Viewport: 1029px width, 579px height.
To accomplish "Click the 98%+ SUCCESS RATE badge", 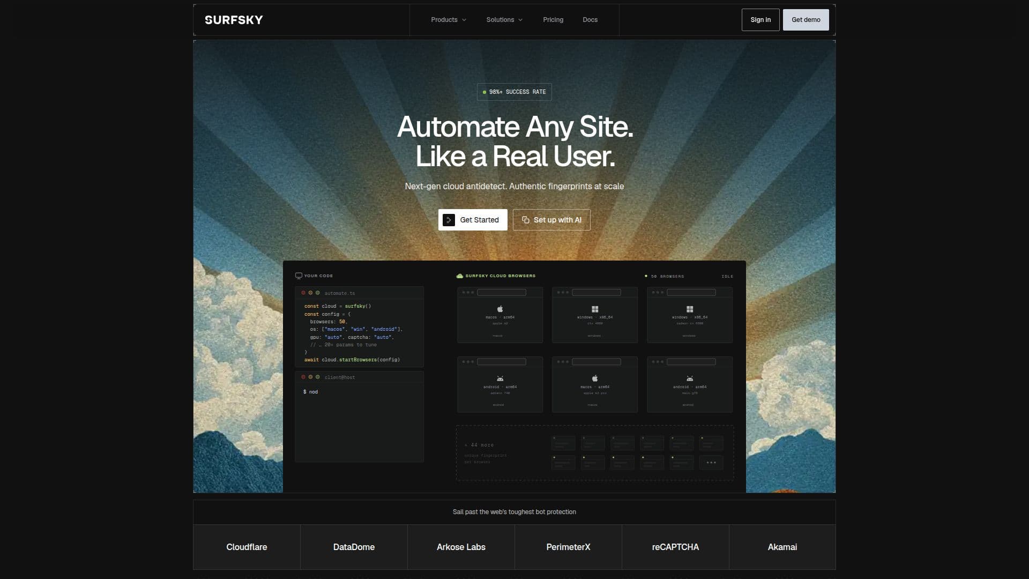I will (x=514, y=92).
